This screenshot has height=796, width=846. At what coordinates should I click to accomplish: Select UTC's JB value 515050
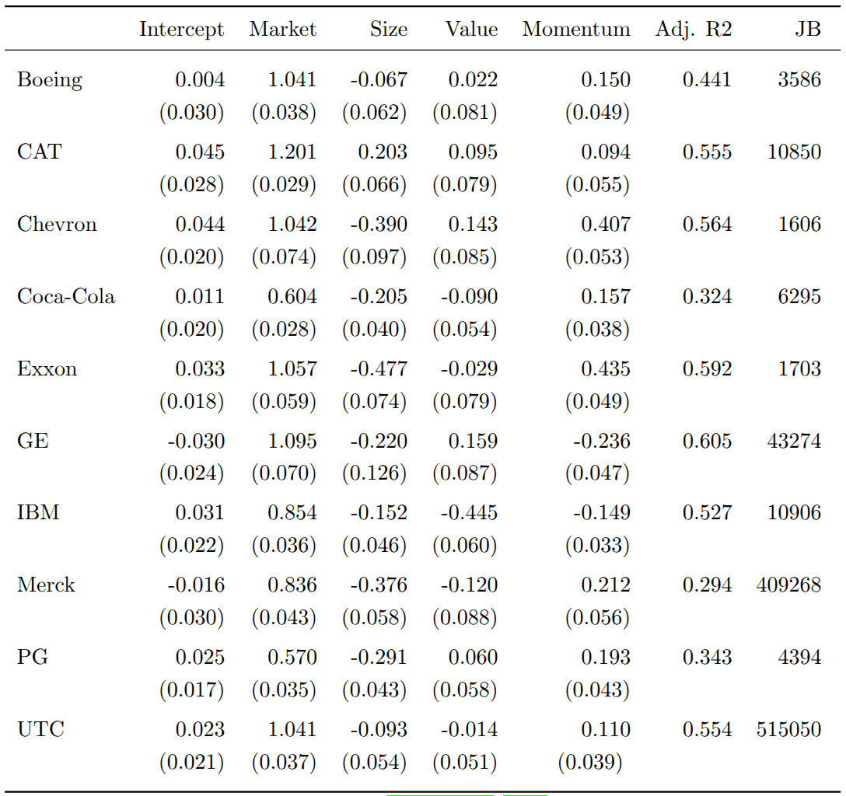pos(788,730)
